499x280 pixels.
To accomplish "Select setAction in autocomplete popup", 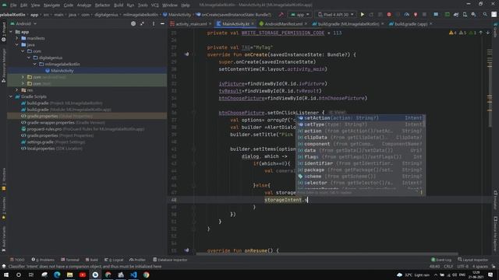I will tap(360, 117).
